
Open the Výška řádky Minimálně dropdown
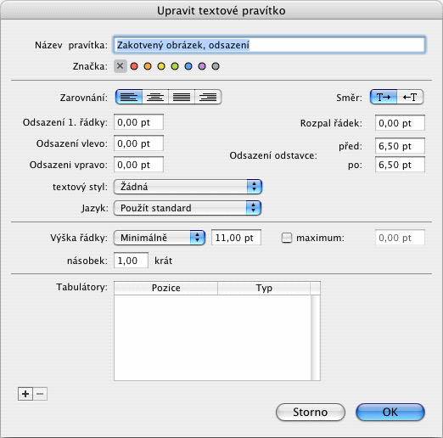[160, 238]
